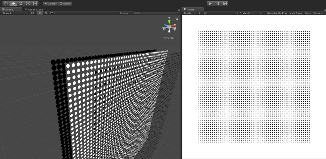Toggle scene lighting sun icon
The width and height of the screenshot is (326, 159).
click(x=39, y=13)
